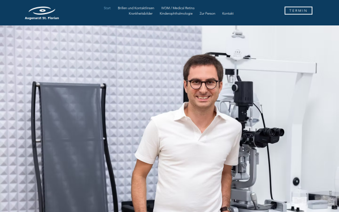This screenshot has width=339, height=212.
Task: Open IVOM / Medical Retina page
Action: (x=178, y=8)
